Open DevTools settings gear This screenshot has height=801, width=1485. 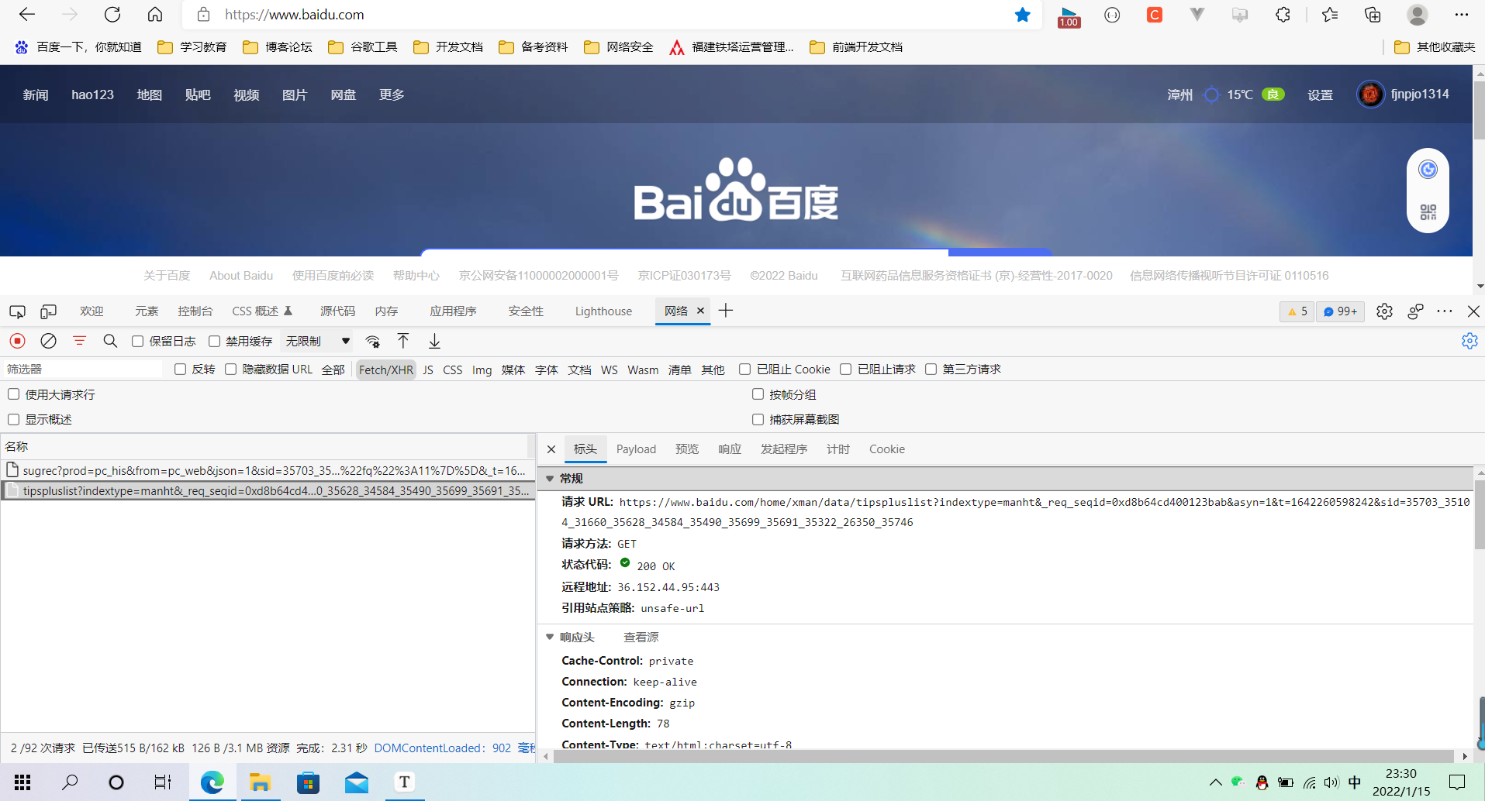pyautogui.click(x=1385, y=311)
